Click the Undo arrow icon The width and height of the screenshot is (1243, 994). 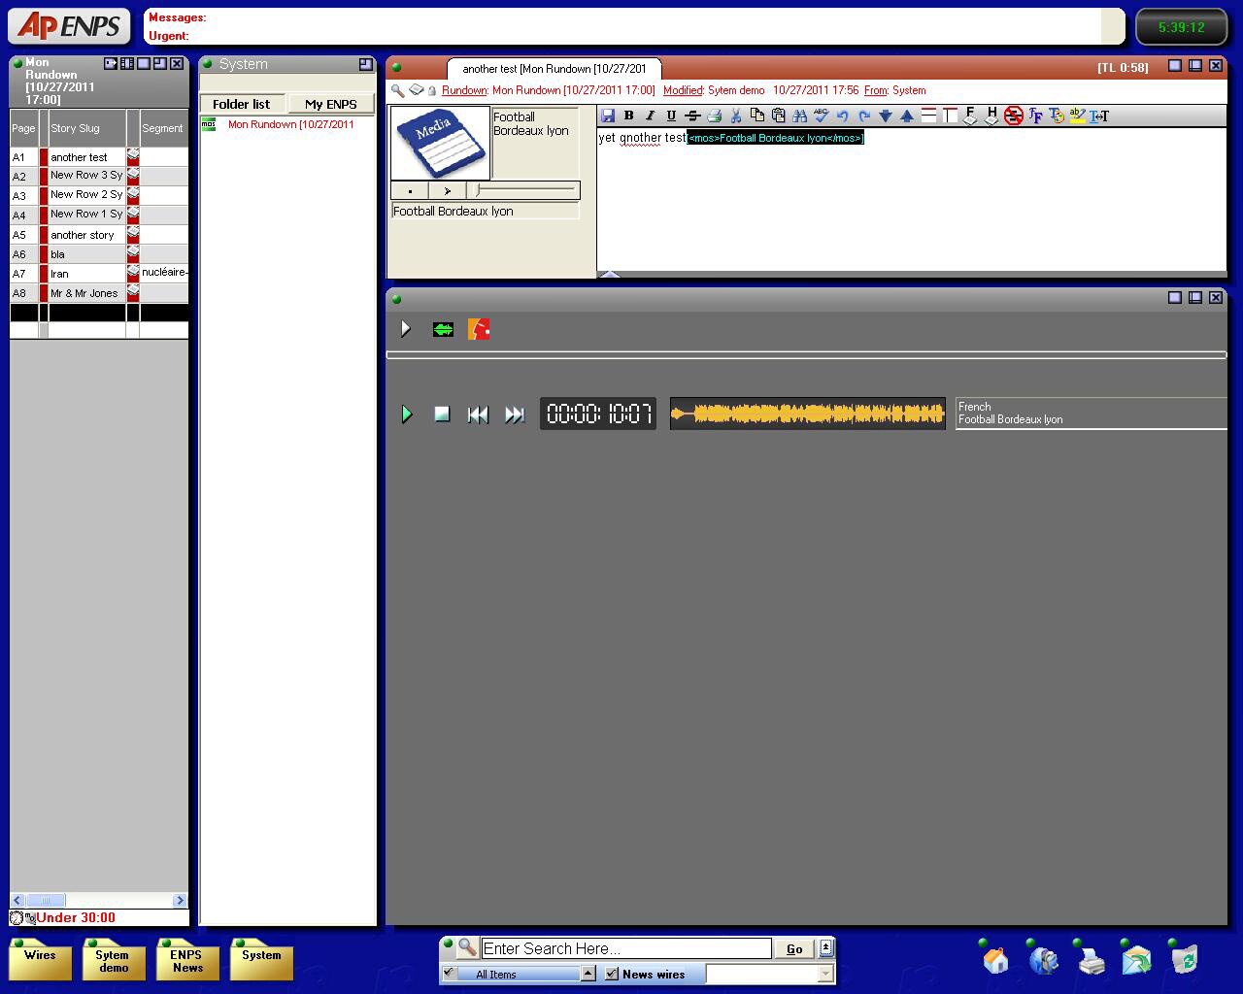click(x=843, y=116)
